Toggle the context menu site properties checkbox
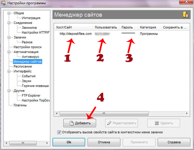This screenshot has height=150, width=194. tap(59, 132)
